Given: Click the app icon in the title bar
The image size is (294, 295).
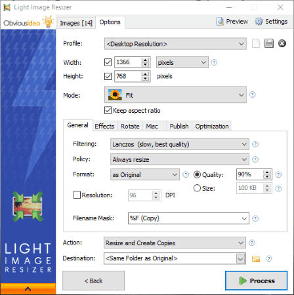Looking at the screenshot, I should point(7,7).
